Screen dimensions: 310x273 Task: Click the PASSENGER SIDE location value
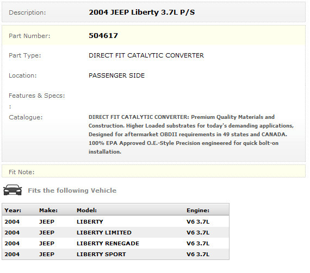116,75
